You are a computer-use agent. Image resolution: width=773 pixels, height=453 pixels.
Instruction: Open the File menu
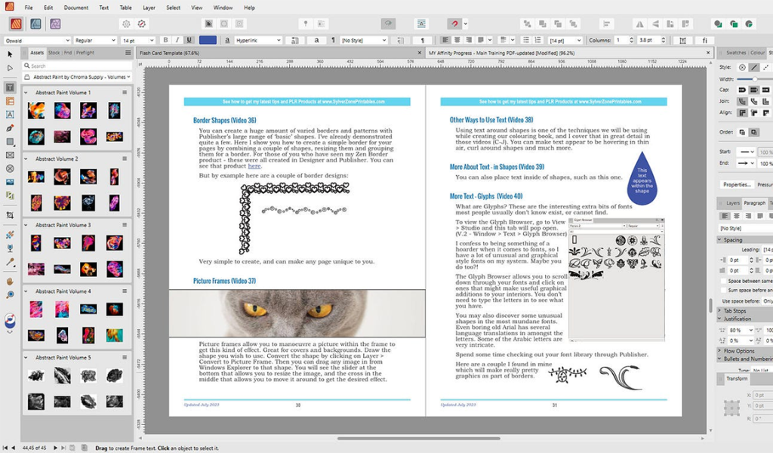coord(29,8)
